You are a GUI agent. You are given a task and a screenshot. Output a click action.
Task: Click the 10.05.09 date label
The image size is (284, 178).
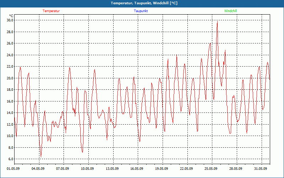pyautogui.click(x=87, y=169)
